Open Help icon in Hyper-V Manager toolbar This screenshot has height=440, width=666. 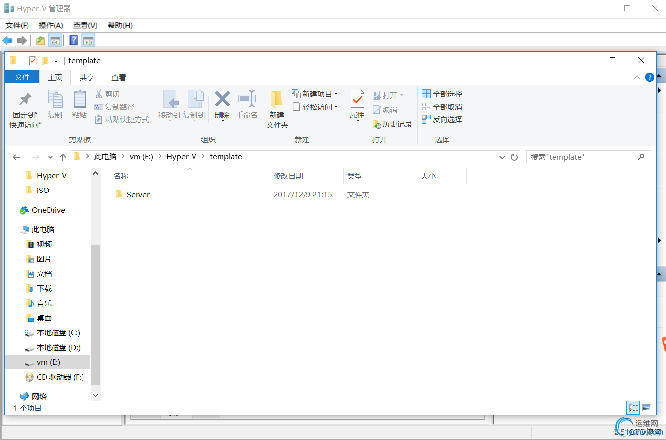(x=74, y=41)
